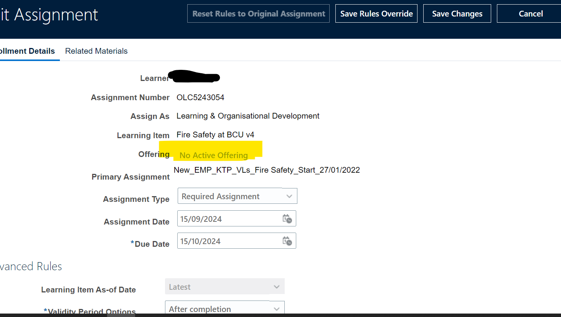Open the Assignment Type dropdown
This screenshot has width=561, height=317.
pyautogui.click(x=237, y=196)
